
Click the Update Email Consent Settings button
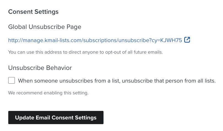coord(56,118)
